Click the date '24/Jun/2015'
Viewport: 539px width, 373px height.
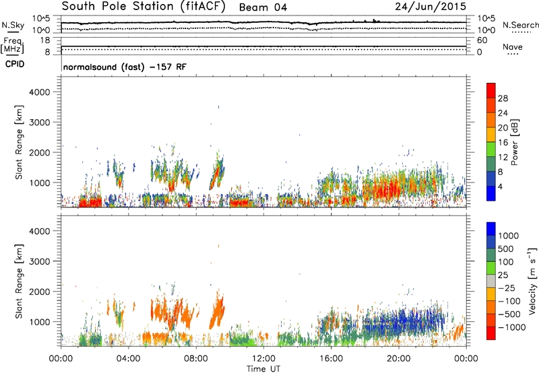pos(431,6)
